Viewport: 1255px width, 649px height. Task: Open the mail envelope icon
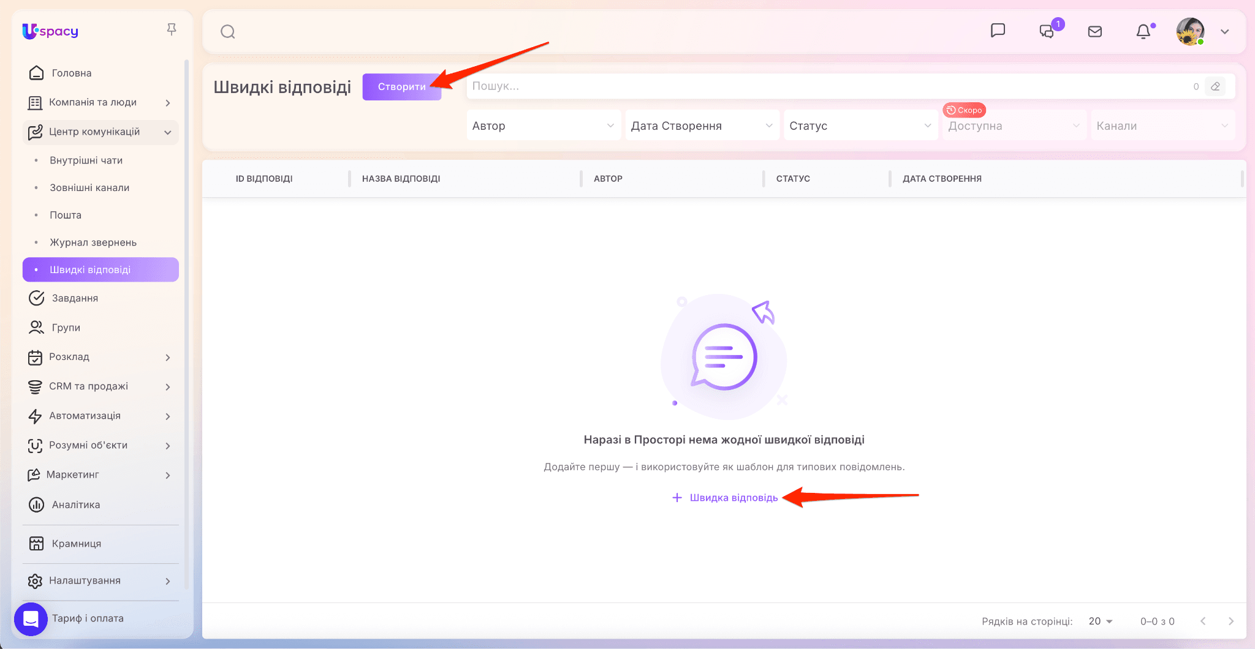click(1095, 31)
